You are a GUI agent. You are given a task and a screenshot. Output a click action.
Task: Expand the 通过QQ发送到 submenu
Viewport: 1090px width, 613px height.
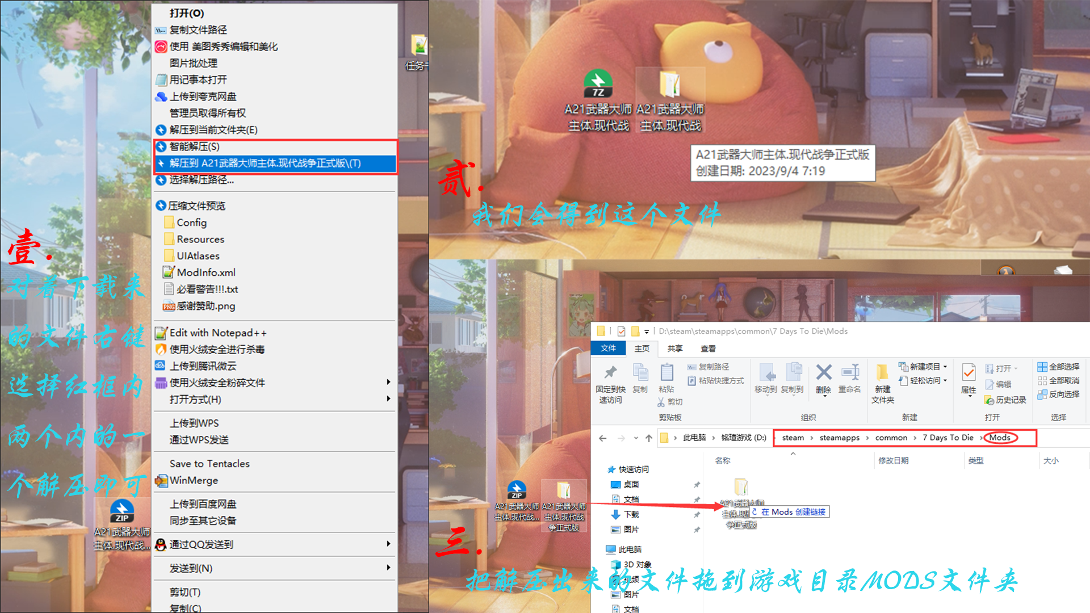tap(275, 544)
